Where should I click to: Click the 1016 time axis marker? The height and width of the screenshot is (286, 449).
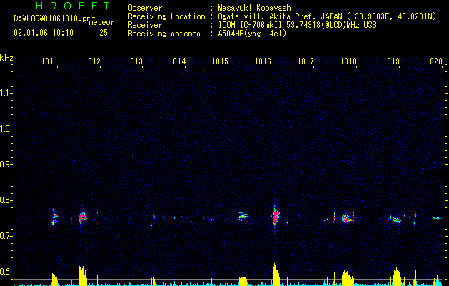pyautogui.click(x=263, y=61)
